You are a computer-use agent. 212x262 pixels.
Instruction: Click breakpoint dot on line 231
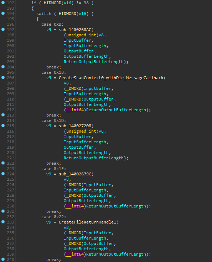[x=3, y=211]
